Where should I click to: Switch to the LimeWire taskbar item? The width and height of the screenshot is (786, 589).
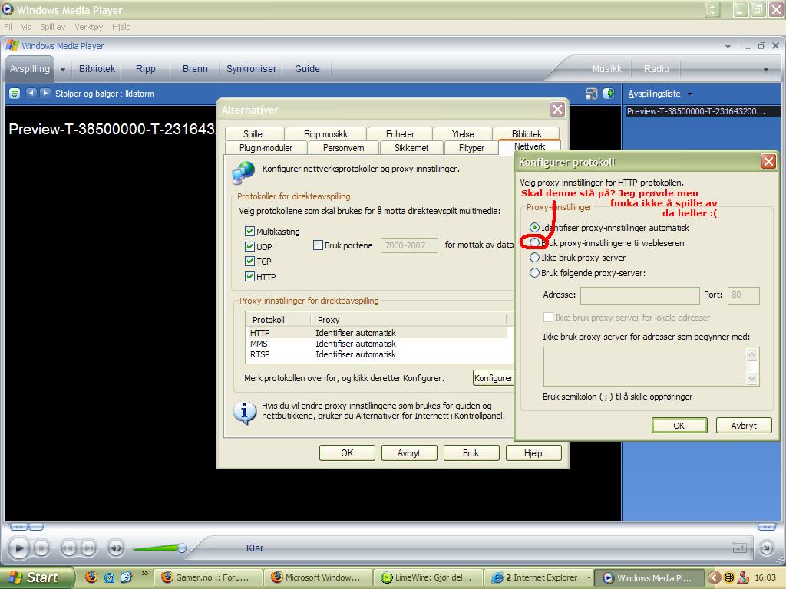point(428,577)
